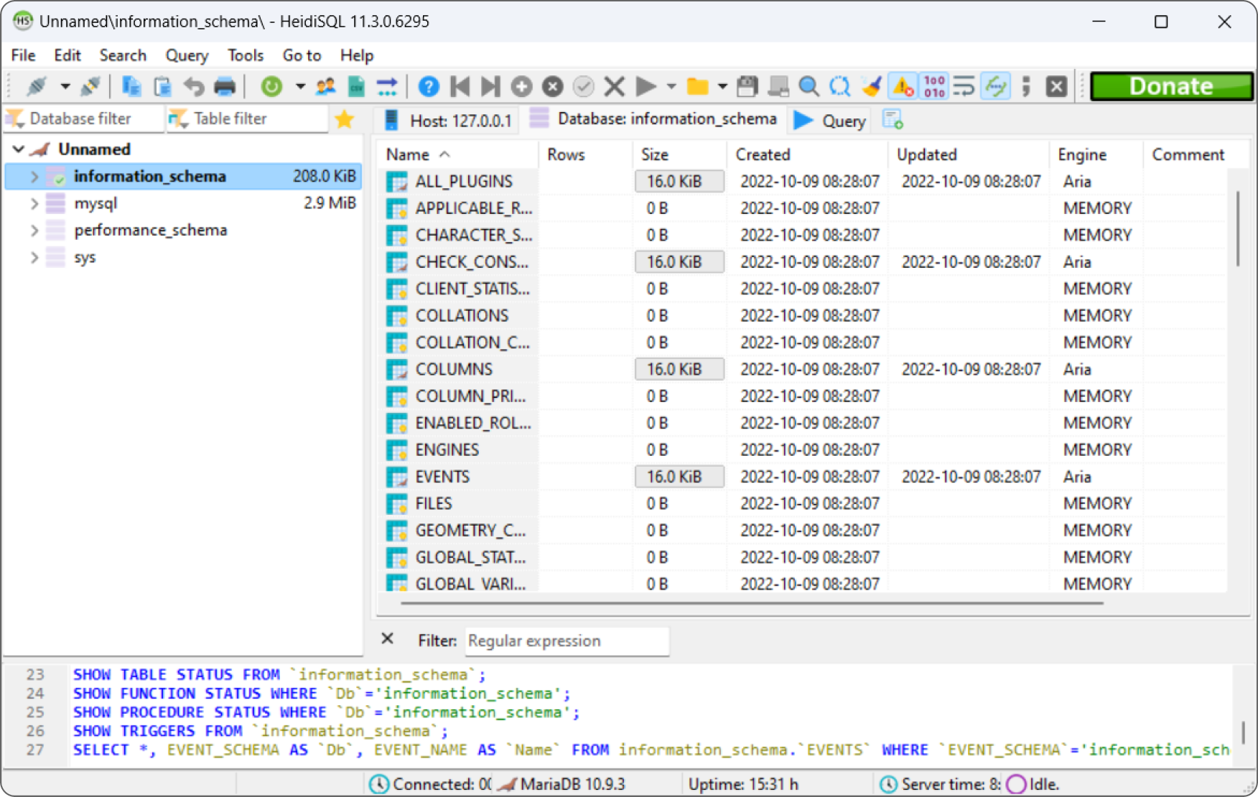The width and height of the screenshot is (1258, 797).
Task: Click the copy icon in toolbar
Action: tap(131, 87)
